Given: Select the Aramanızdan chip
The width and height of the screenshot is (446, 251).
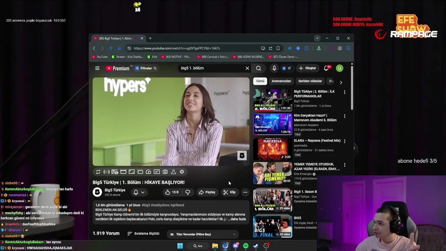Looking at the screenshot, I should coord(281,81).
